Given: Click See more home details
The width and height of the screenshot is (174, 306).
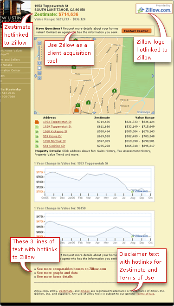Looking at the screenshot, I should click(55, 277).
